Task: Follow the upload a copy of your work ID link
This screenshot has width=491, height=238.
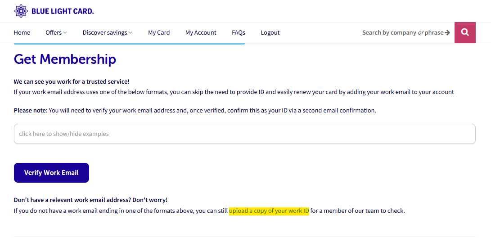Action: [269, 211]
